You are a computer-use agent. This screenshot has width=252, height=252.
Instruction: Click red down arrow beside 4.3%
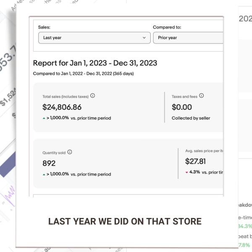click(186, 173)
